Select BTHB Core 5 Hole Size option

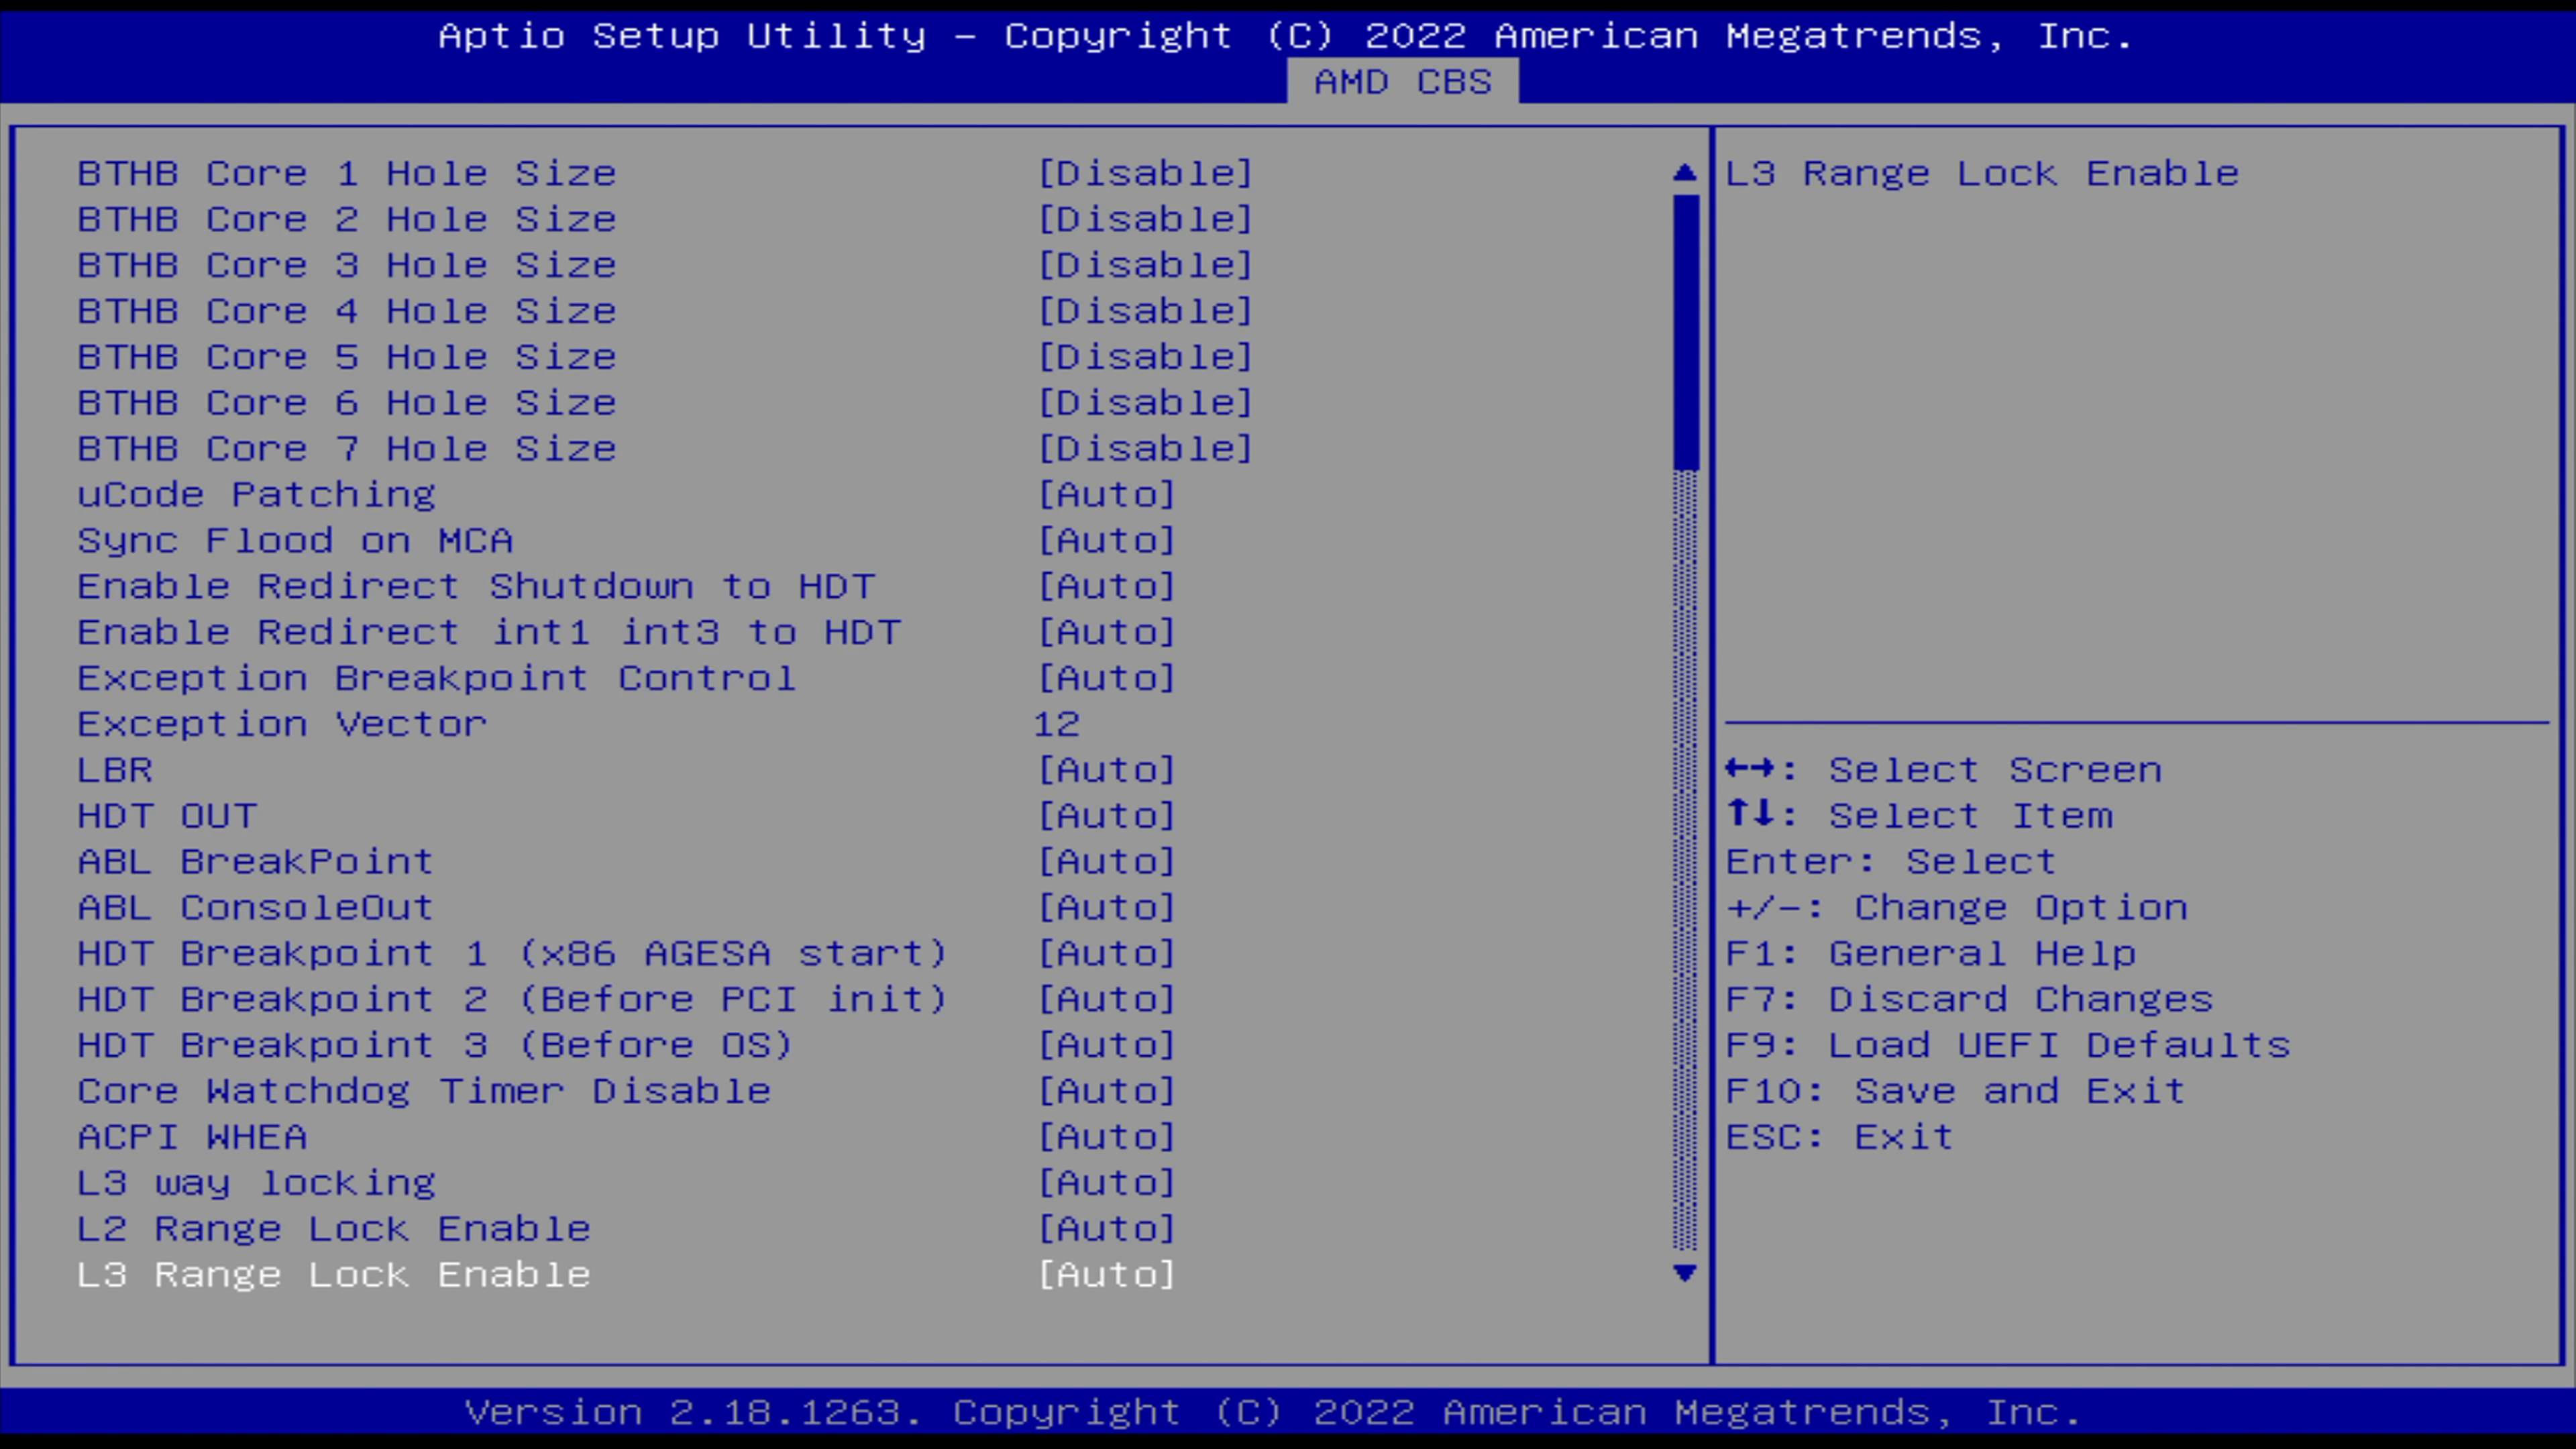(665, 358)
